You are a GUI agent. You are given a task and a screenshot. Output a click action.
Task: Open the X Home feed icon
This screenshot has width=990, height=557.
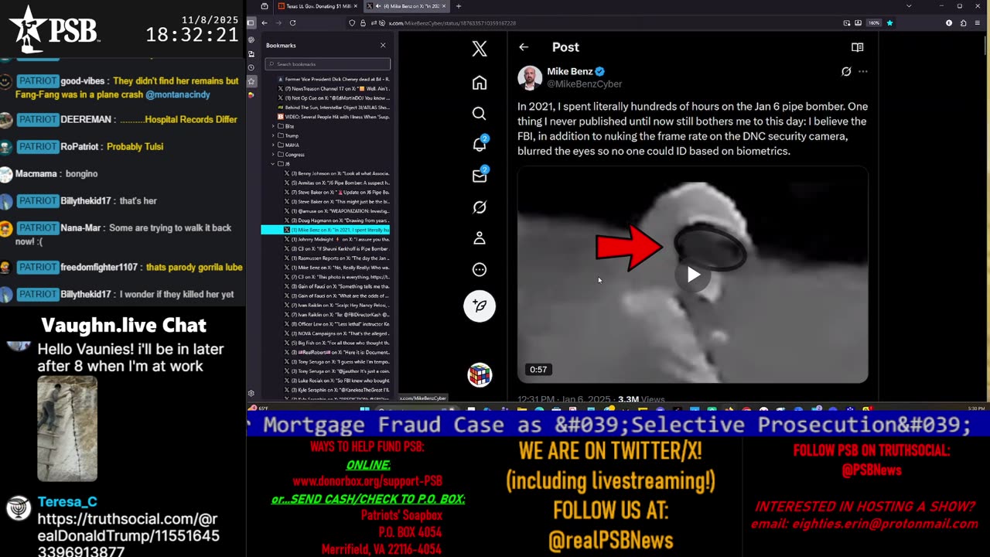tap(480, 83)
